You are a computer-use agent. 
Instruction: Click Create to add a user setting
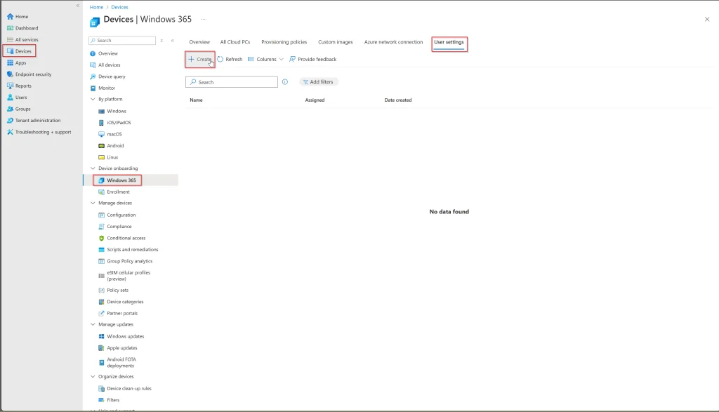coord(200,59)
